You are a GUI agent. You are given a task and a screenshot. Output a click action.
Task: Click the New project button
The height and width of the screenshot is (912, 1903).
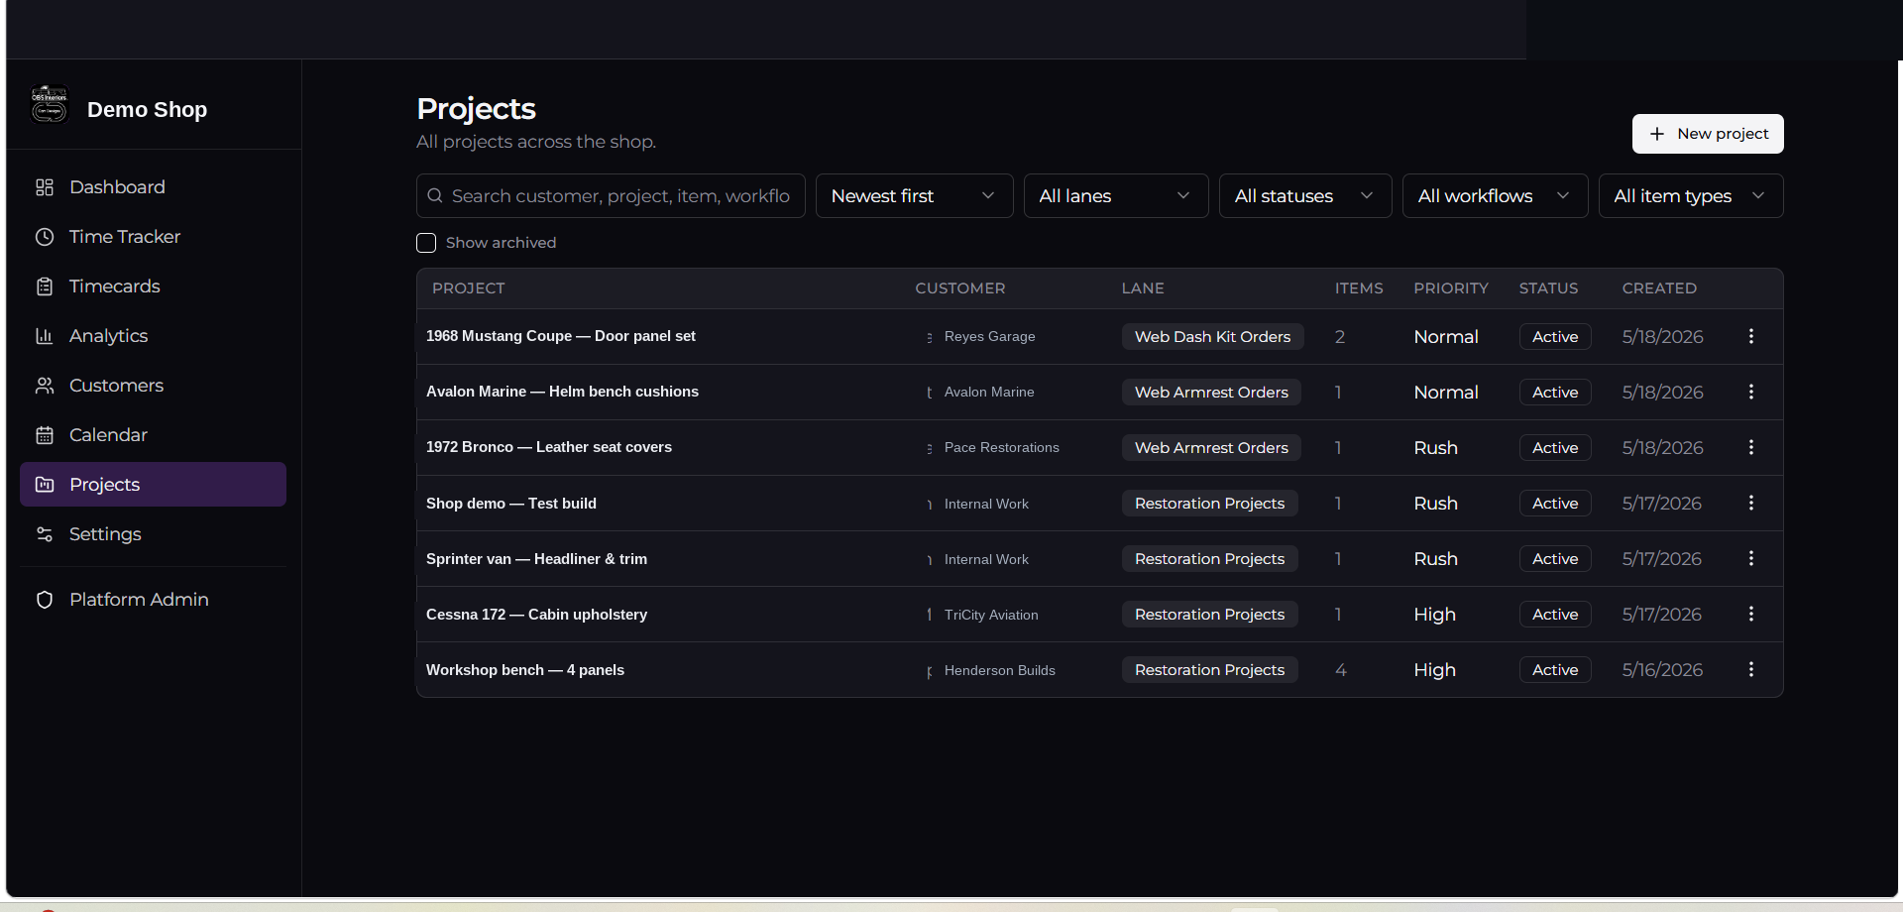click(x=1708, y=134)
